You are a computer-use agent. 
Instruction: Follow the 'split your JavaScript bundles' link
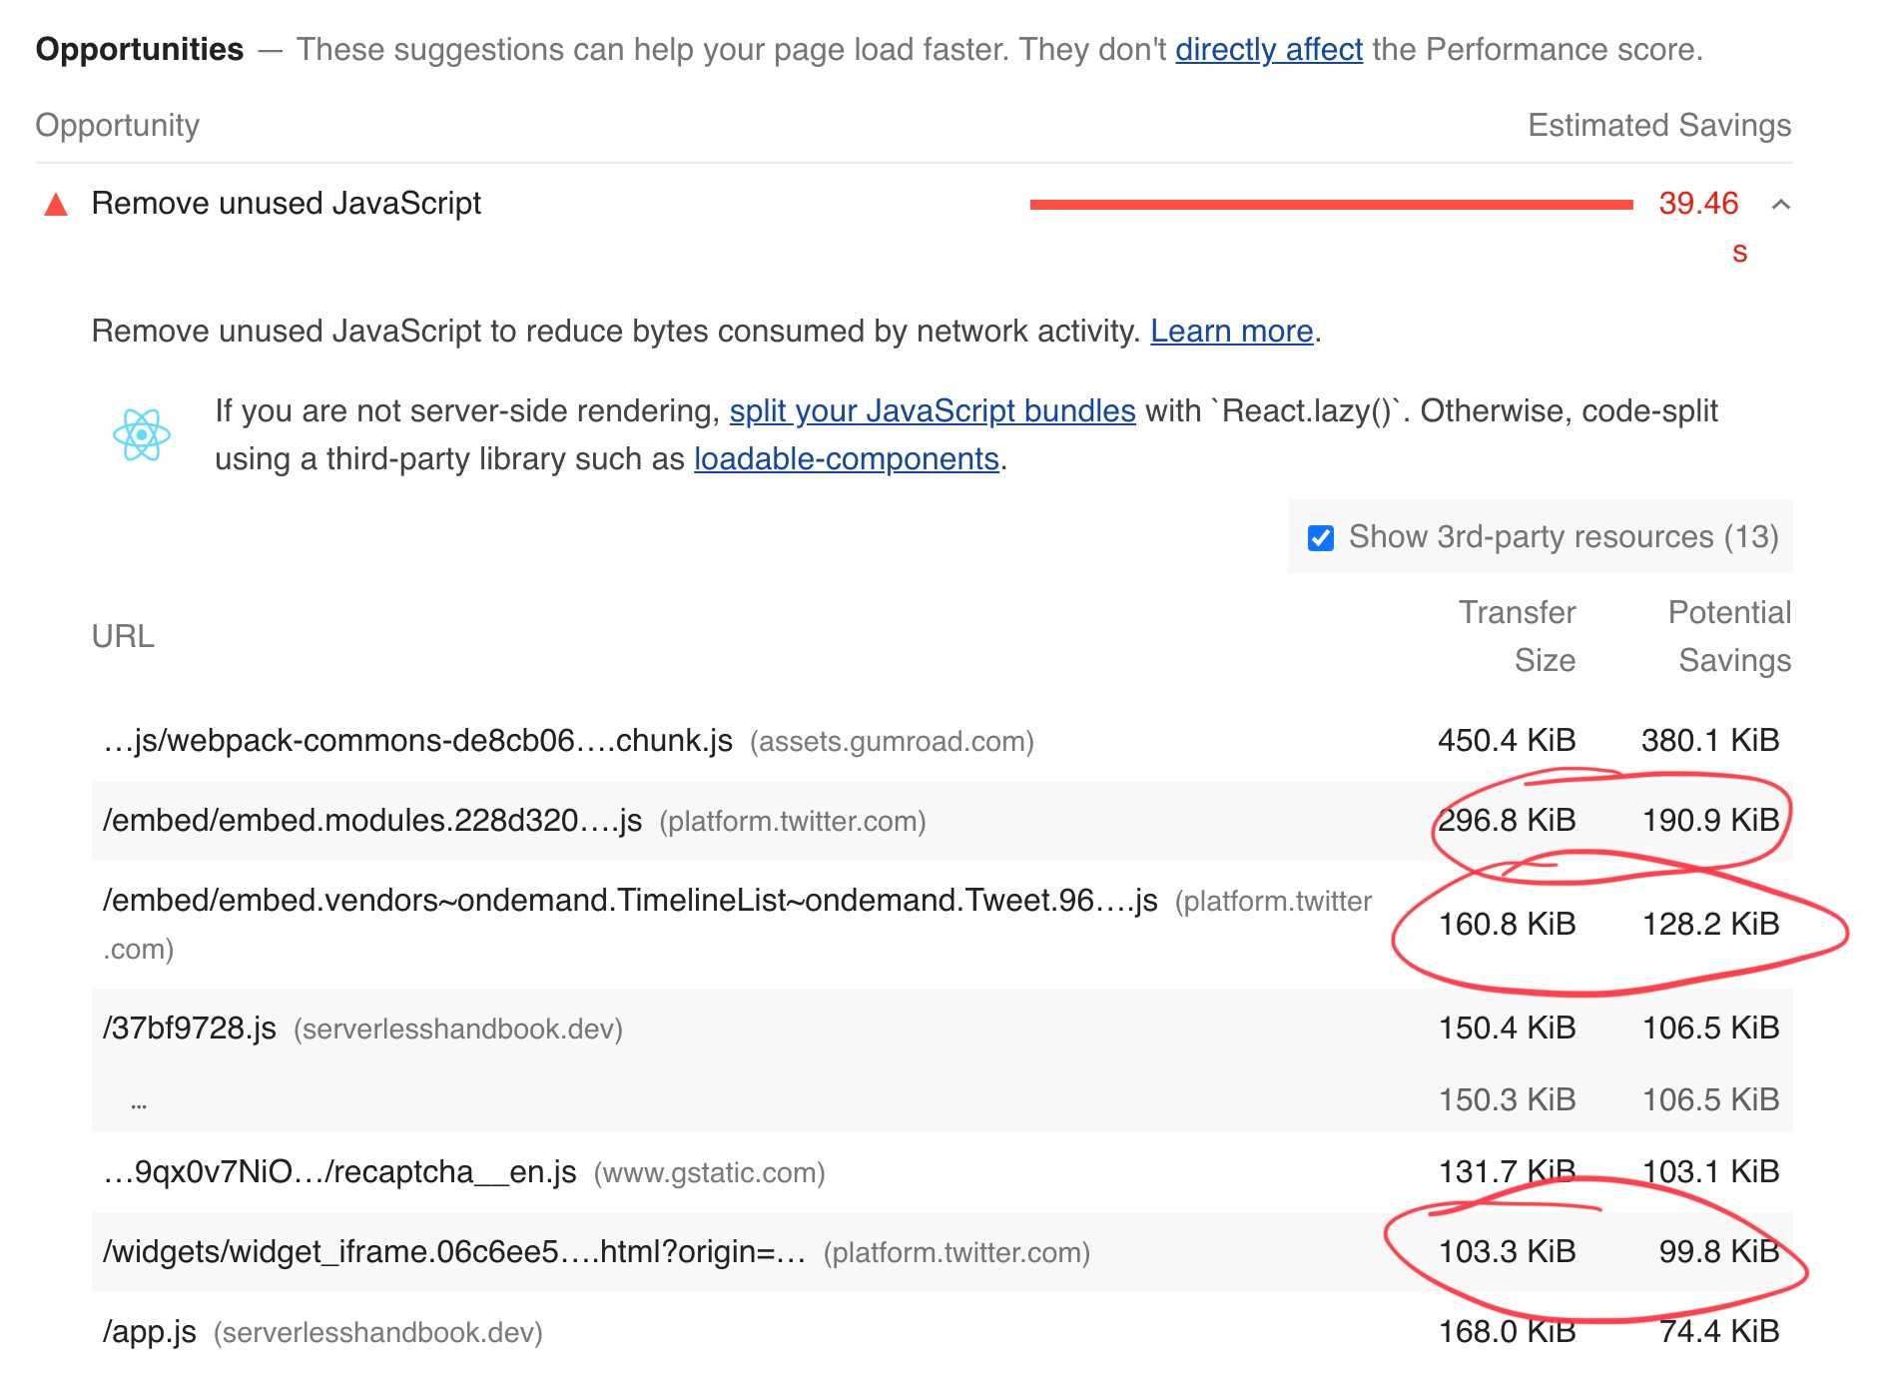pos(932,410)
